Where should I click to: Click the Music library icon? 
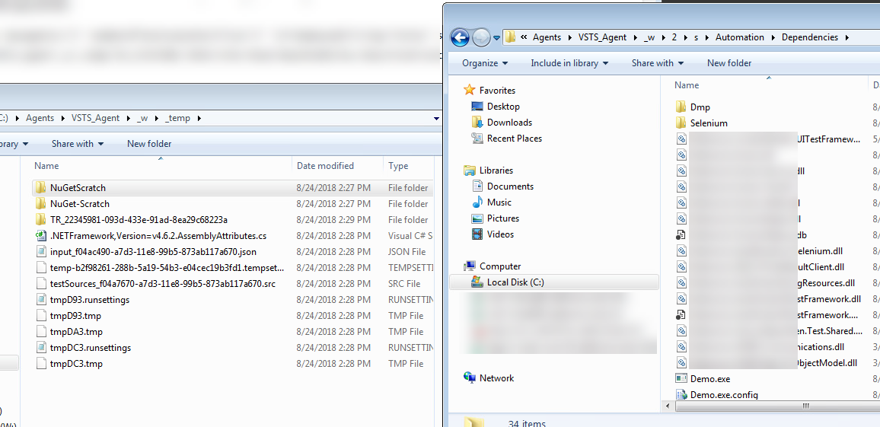(477, 202)
